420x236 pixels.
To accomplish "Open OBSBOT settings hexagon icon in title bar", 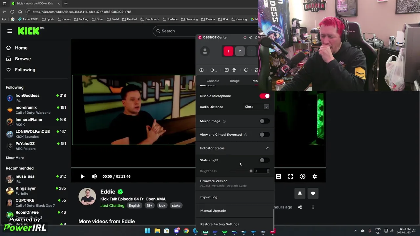I will tap(251, 37).
